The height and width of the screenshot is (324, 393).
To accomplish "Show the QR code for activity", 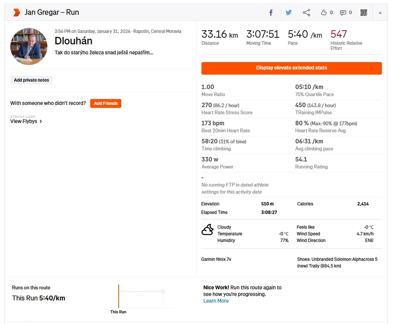I will [x=364, y=13].
